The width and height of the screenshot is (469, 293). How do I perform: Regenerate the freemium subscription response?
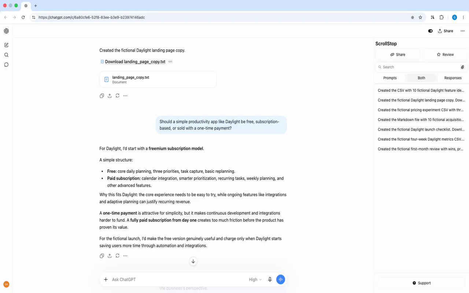(x=117, y=256)
